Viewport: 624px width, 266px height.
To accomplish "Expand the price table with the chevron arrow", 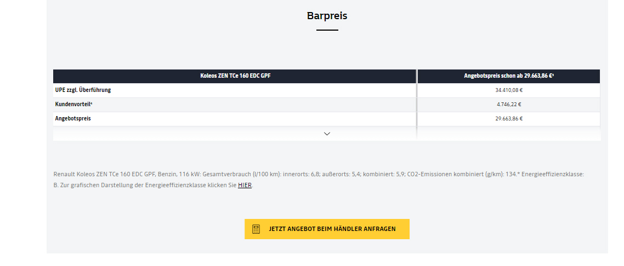I will (x=327, y=134).
